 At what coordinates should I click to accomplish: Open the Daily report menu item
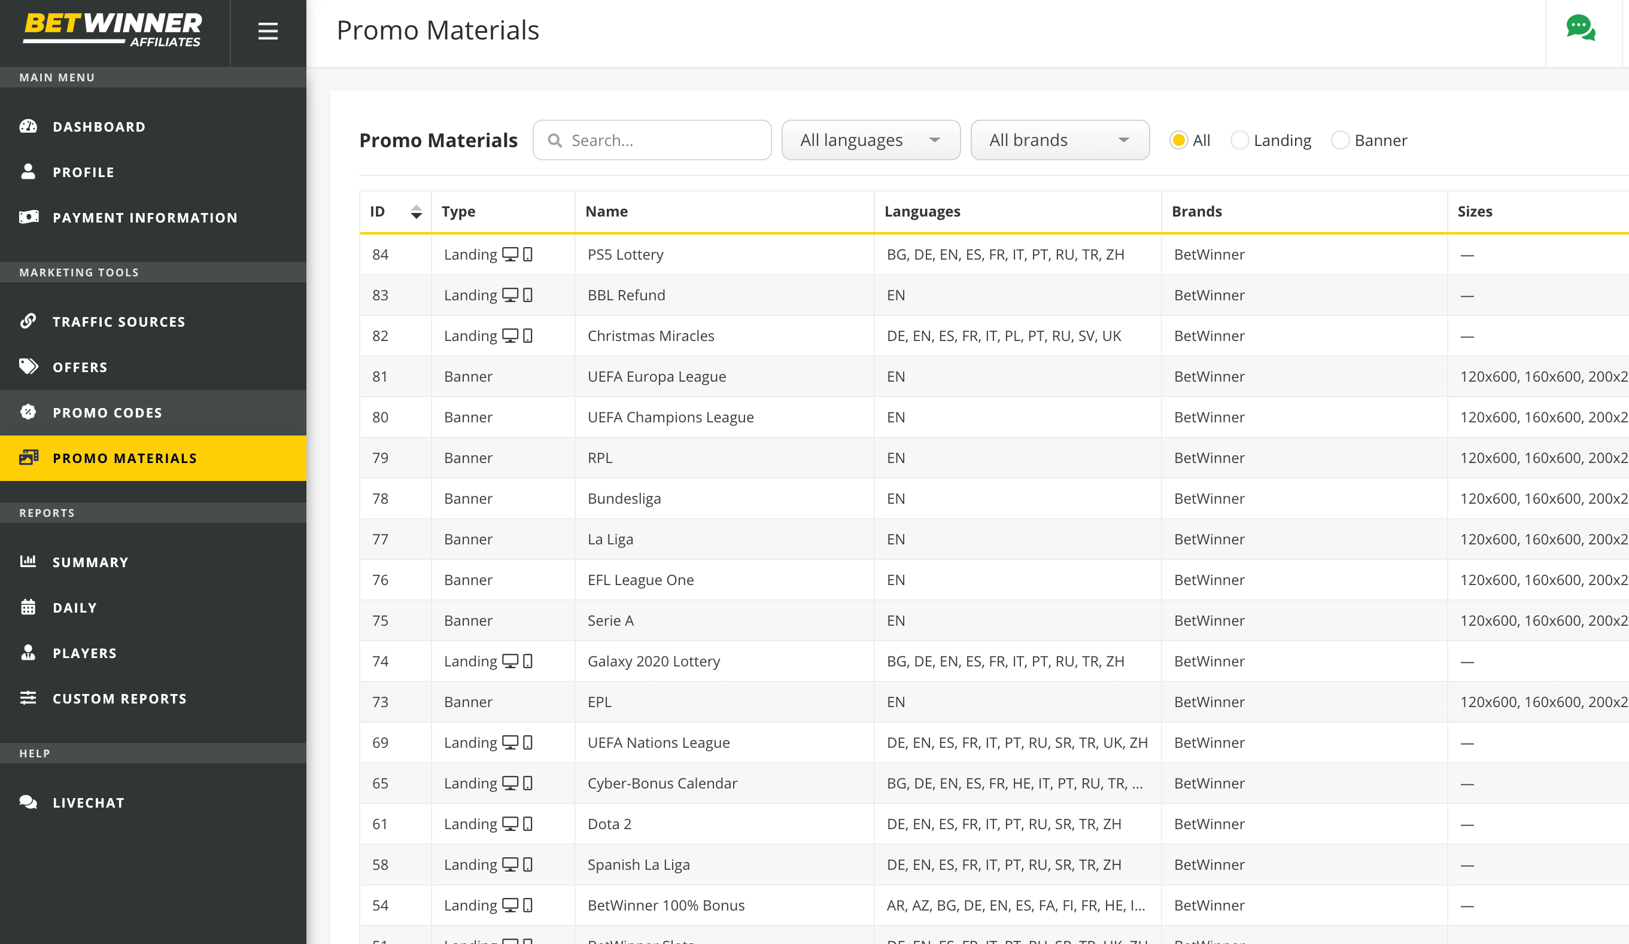tap(74, 607)
